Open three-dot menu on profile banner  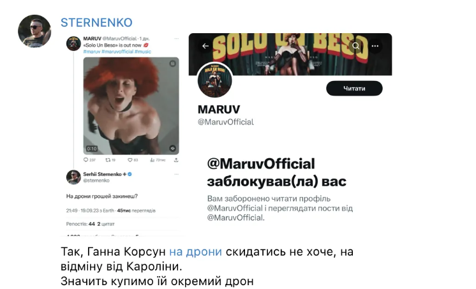(375, 46)
